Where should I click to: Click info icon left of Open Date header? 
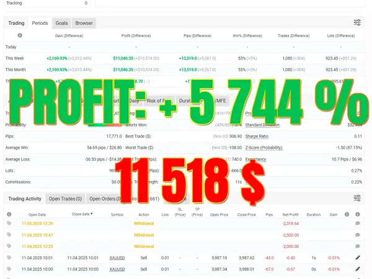[x=9, y=215]
